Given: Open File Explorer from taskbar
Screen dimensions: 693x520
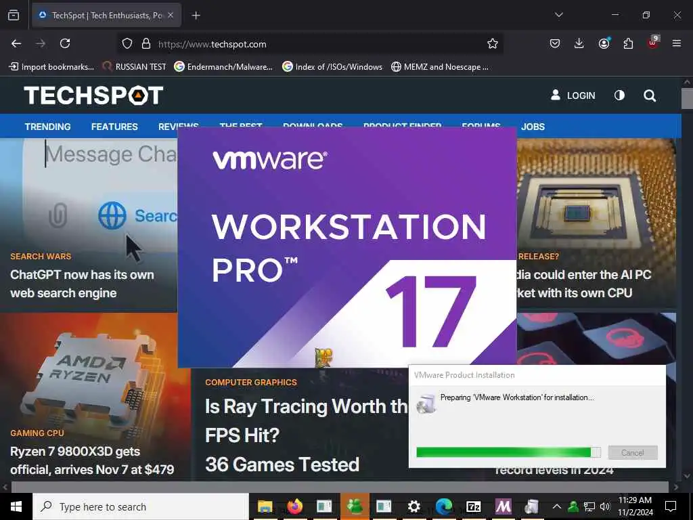Looking at the screenshot, I should click(x=265, y=506).
